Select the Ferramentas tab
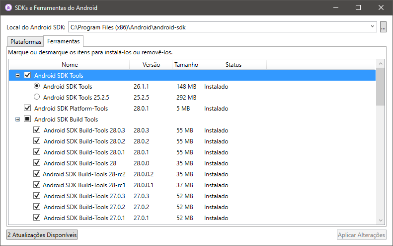This screenshot has height=246, width=393. point(64,41)
